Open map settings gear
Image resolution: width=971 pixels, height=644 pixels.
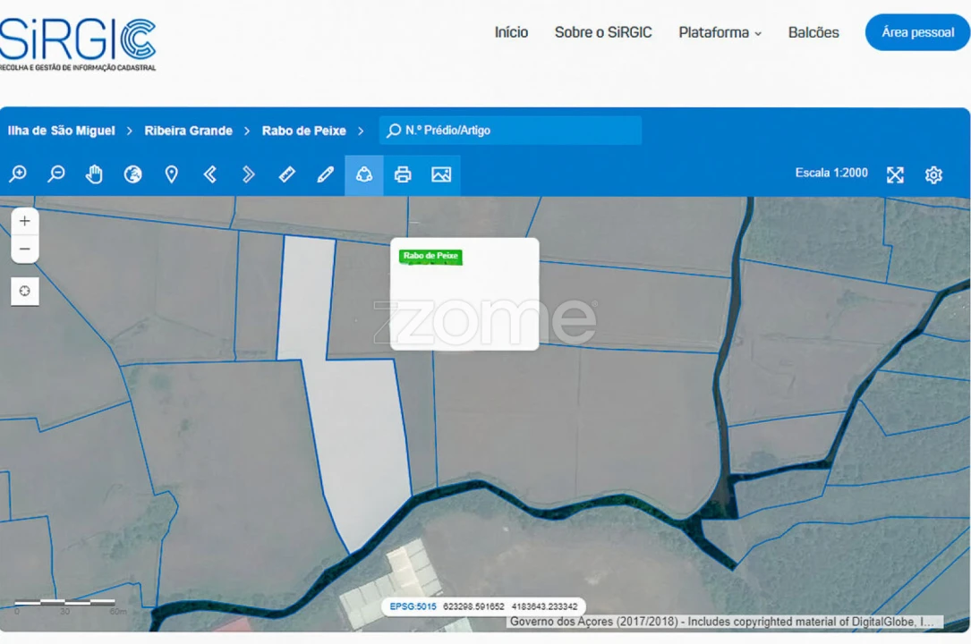click(933, 174)
